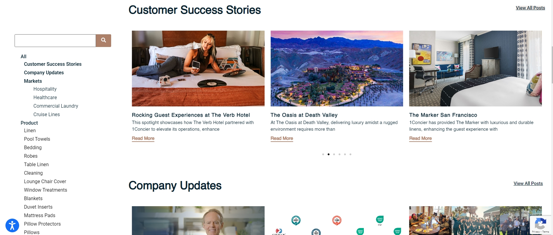Open the accessibility widget icon
553x235 pixels.
12,225
